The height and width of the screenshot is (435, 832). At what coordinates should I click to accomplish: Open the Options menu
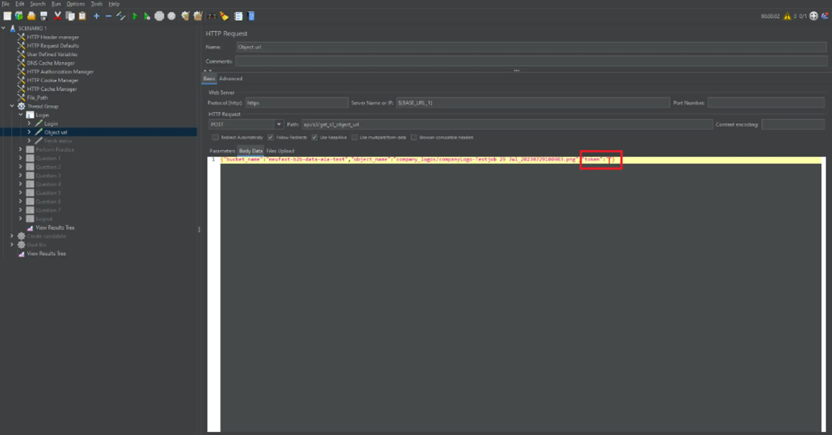pyautogui.click(x=75, y=4)
